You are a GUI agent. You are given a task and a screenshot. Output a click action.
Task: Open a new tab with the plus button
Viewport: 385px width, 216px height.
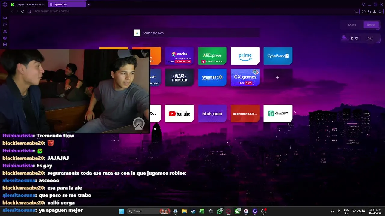(88, 4)
